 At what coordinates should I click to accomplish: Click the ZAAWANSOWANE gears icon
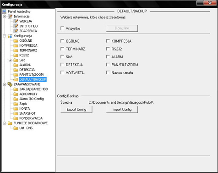[x=10, y=84]
